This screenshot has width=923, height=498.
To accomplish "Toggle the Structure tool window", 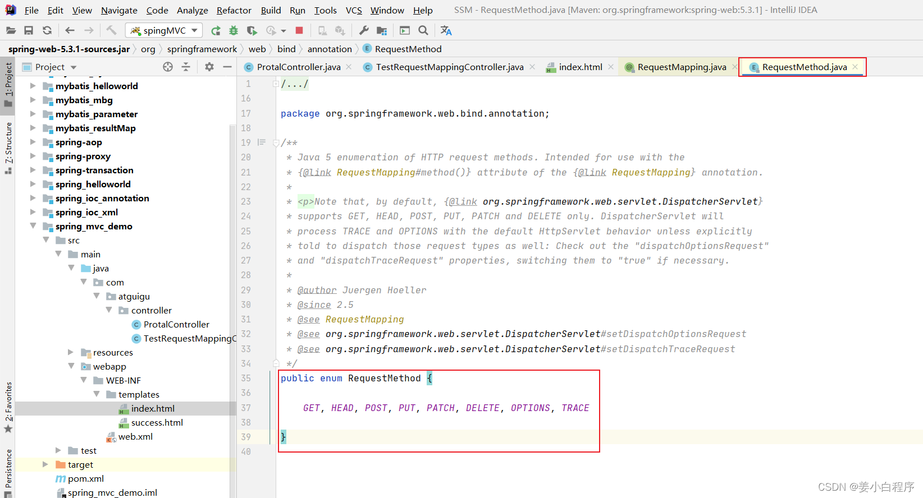I will [x=8, y=147].
